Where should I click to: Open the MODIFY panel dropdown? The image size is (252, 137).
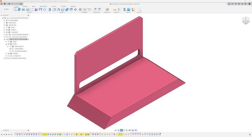[x=62, y=12]
